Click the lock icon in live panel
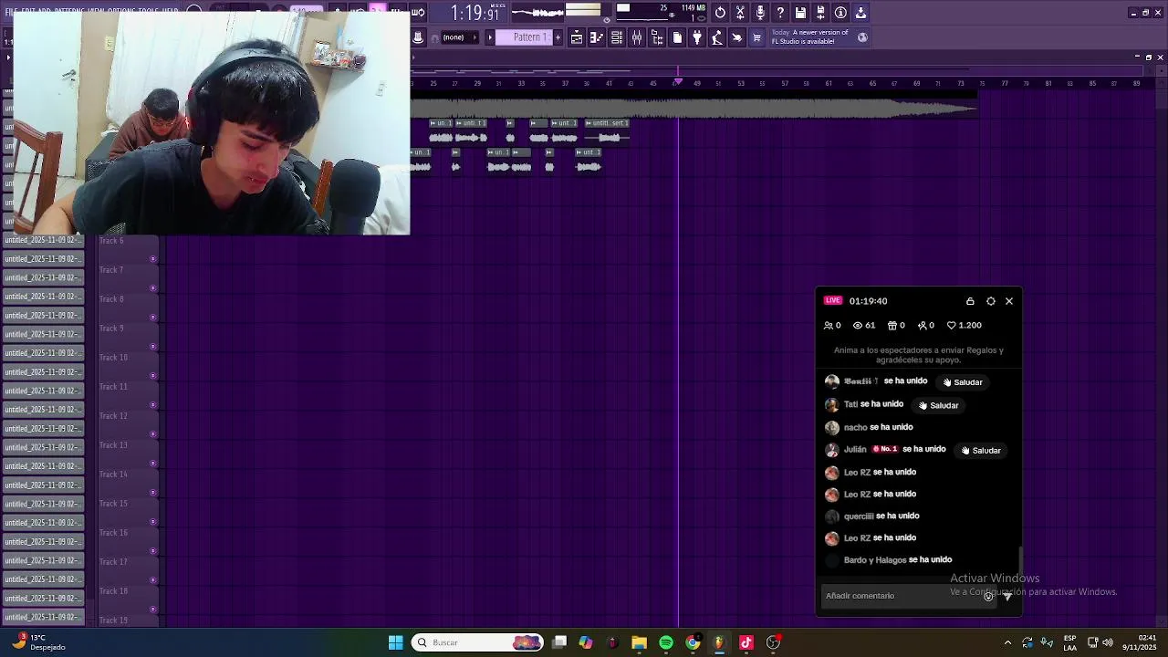 tap(970, 301)
